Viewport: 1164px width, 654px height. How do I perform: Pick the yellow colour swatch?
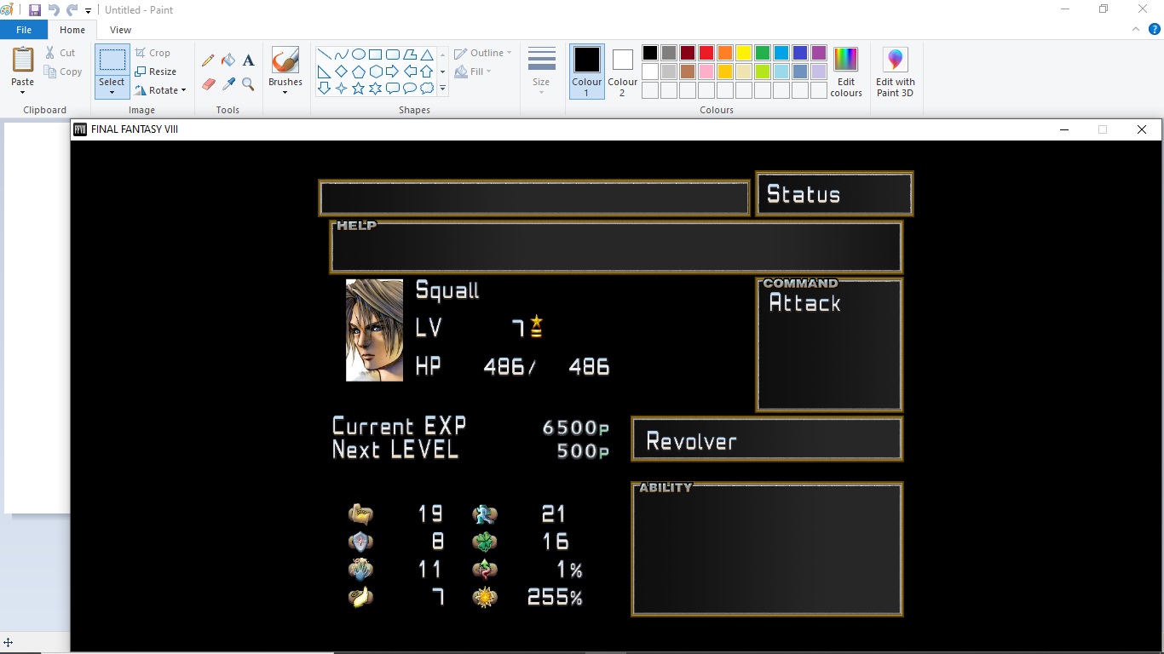[744, 53]
